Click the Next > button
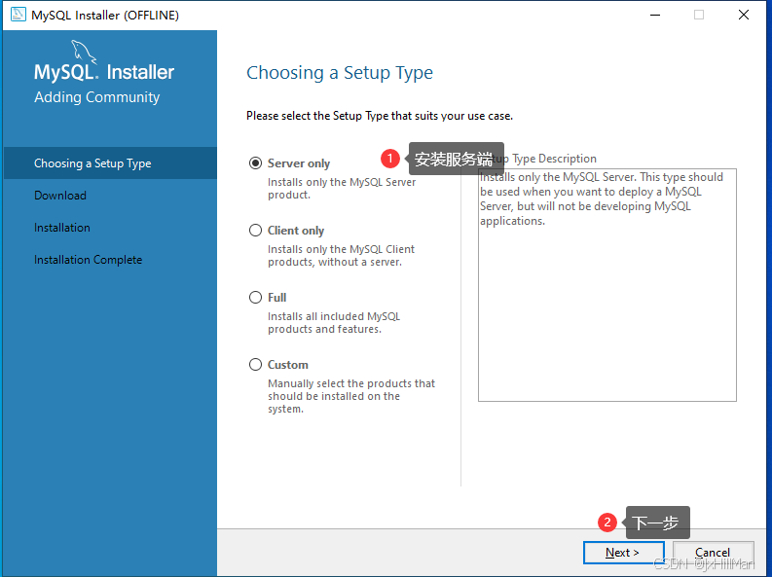This screenshot has height=577, width=772. 623,553
